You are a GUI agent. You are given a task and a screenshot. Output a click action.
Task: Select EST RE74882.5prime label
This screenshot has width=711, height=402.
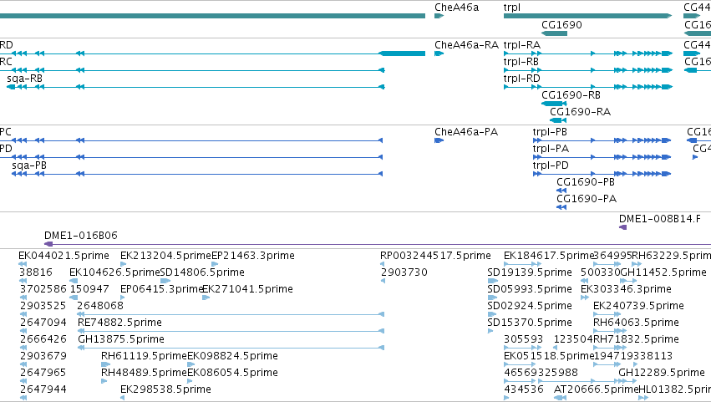coord(119,323)
